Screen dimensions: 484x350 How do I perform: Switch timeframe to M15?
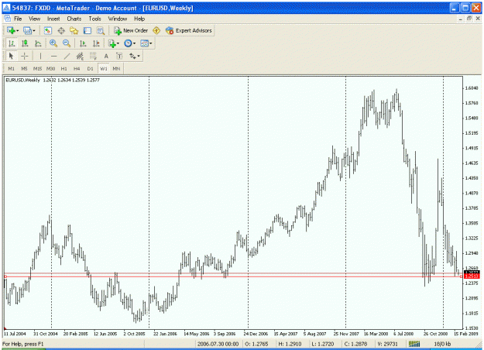pos(37,69)
